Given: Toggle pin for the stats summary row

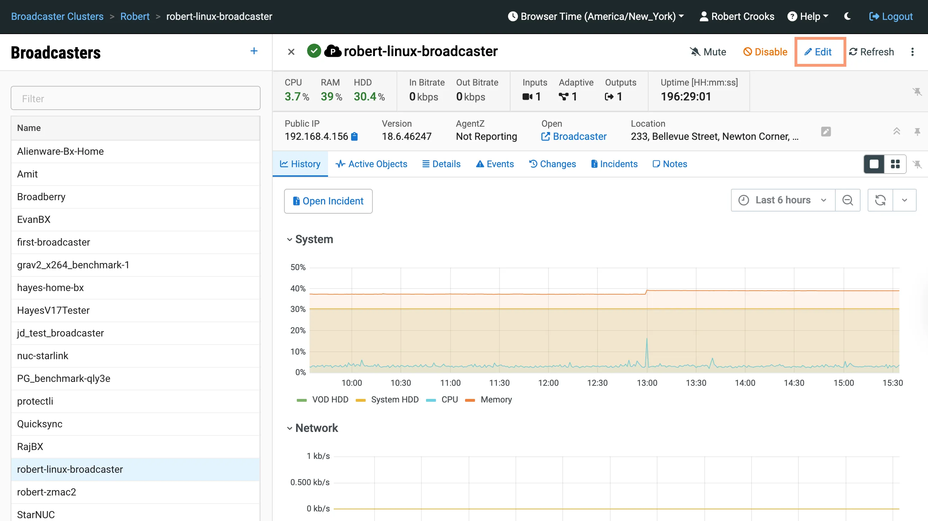Looking at the screenshot, I should point(917,92).
